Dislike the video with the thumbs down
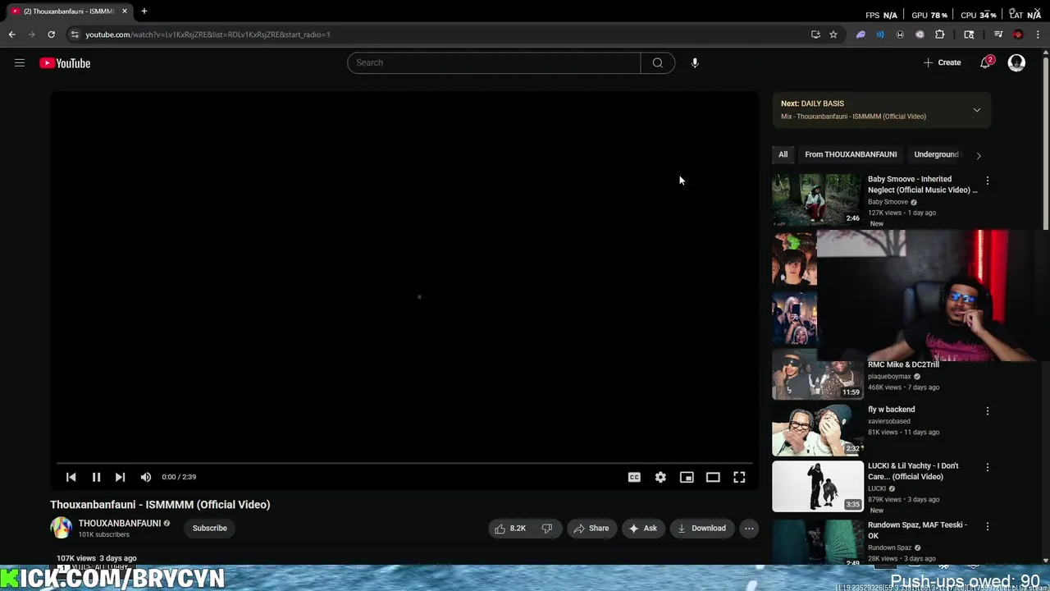The height and width of the screenshot is (591, 1050). [x=547, y=529]
